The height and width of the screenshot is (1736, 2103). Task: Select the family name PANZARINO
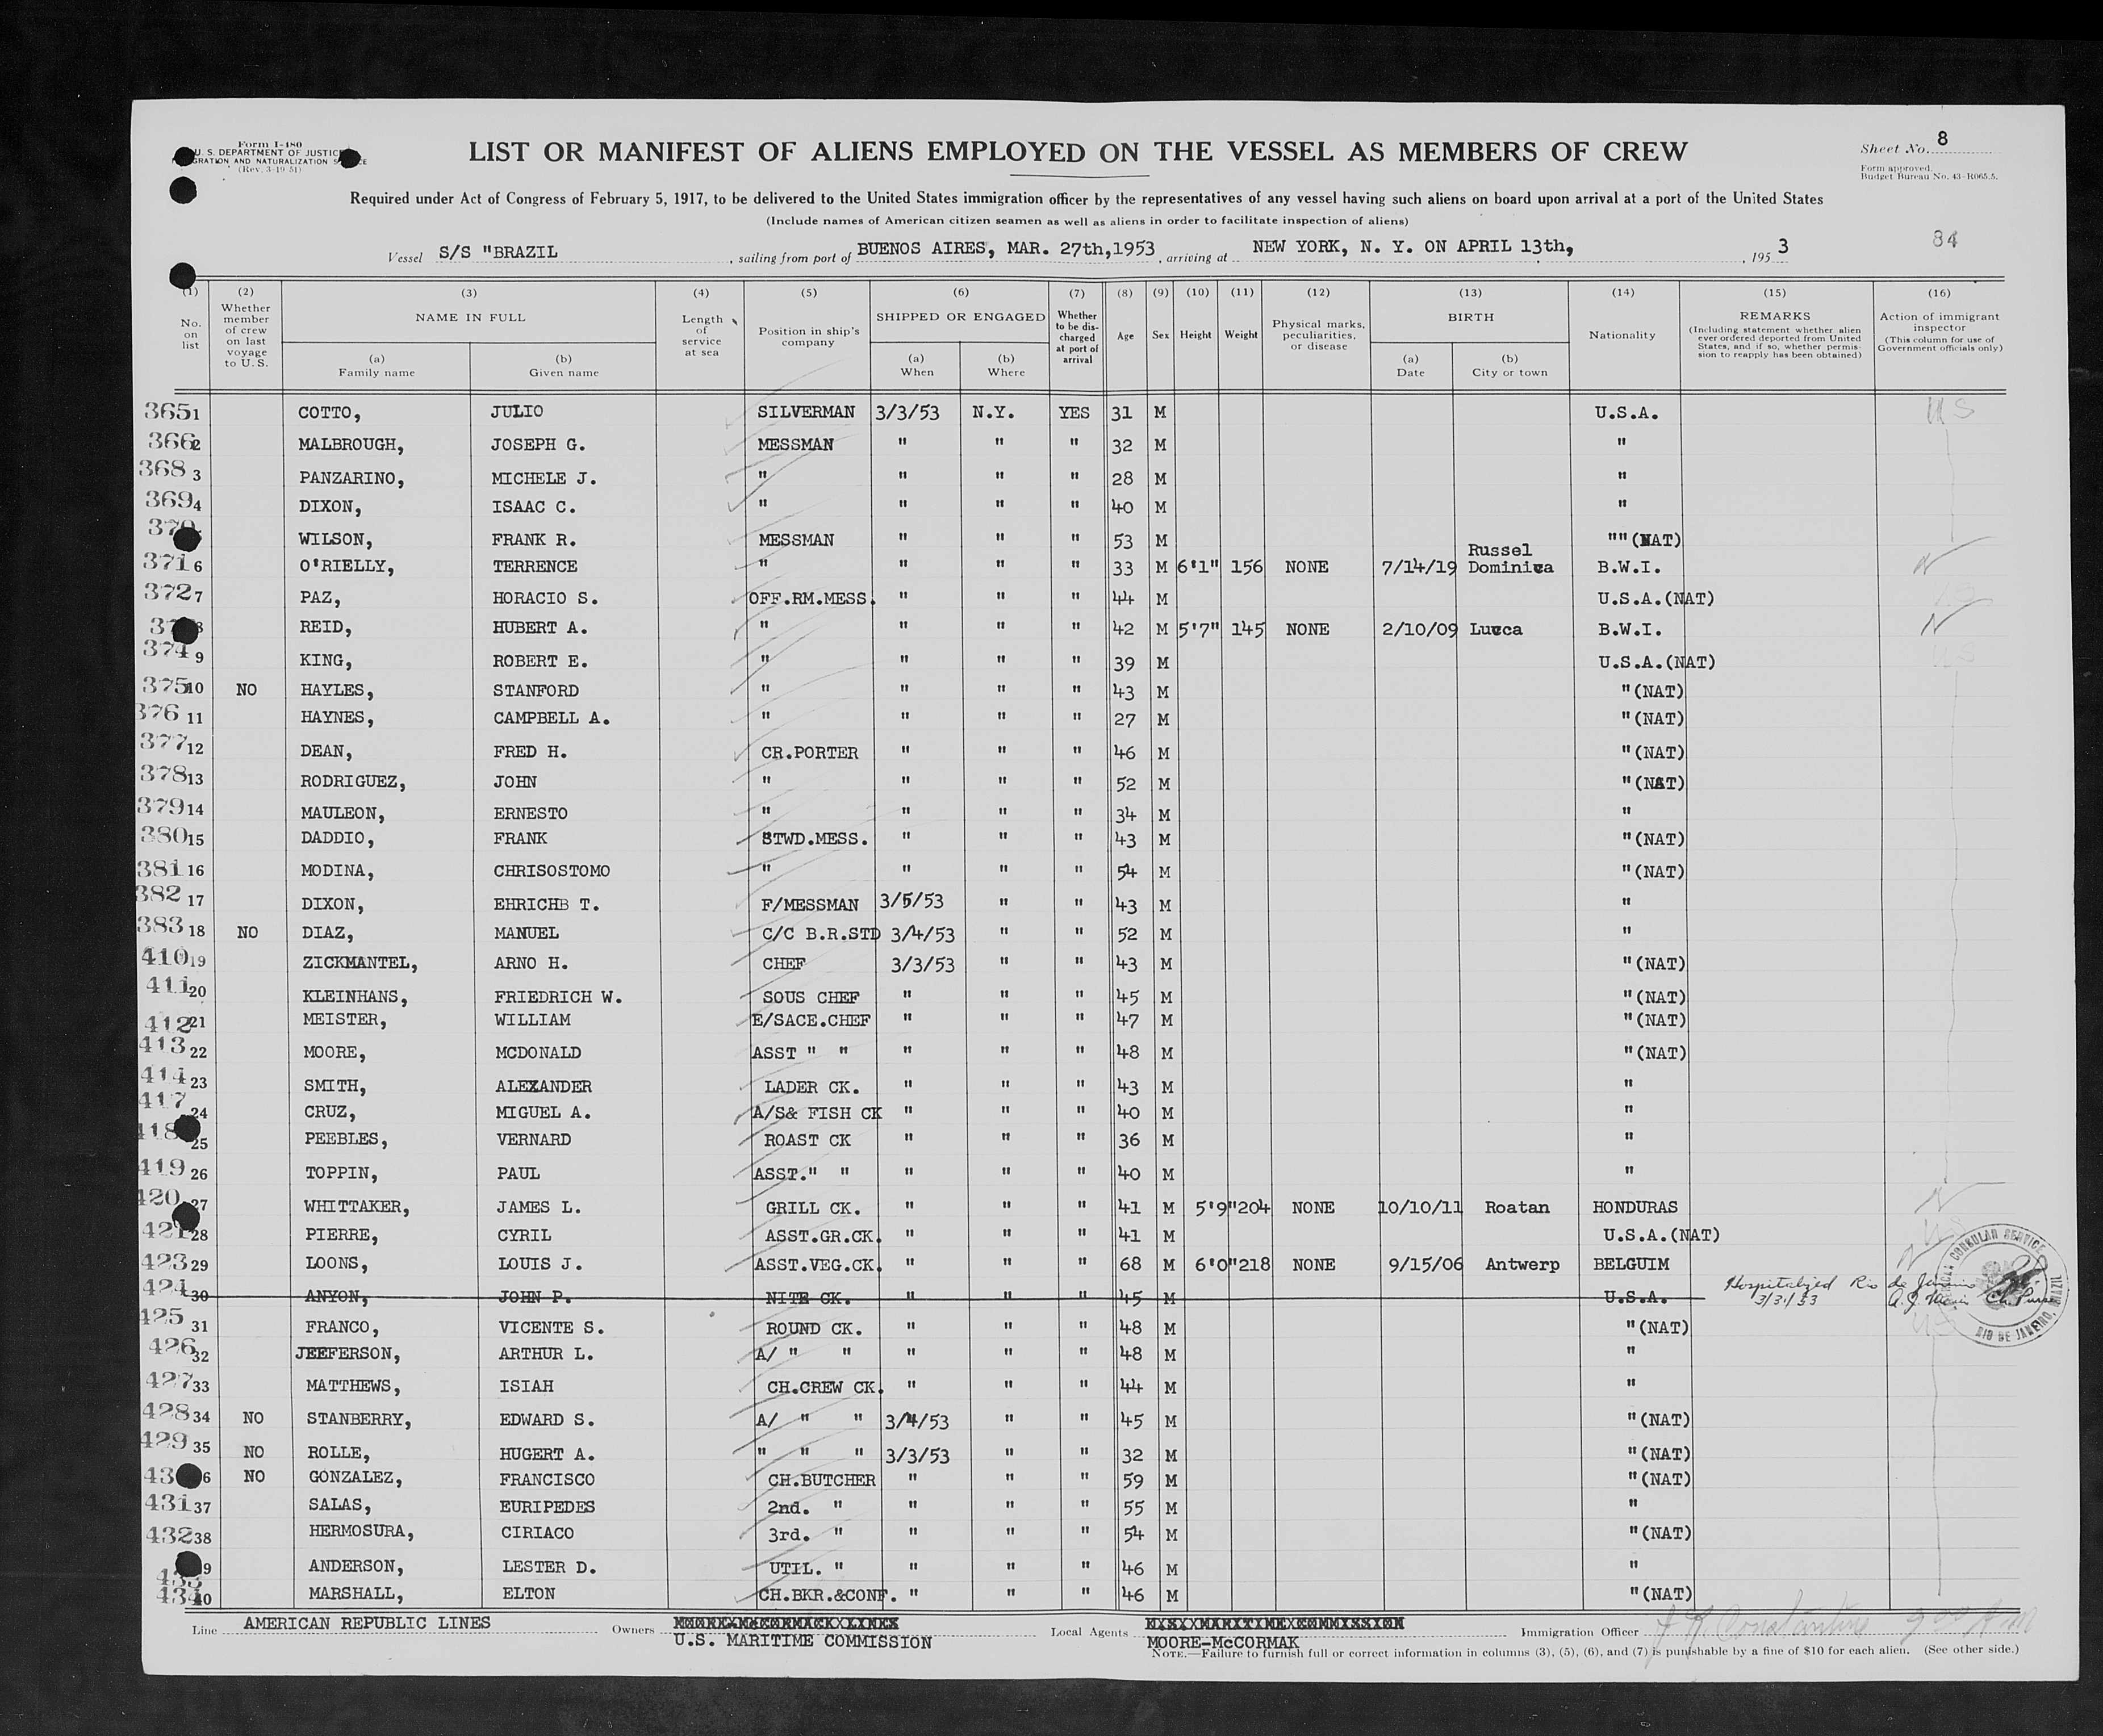coord(351,479)
